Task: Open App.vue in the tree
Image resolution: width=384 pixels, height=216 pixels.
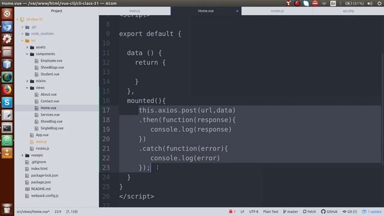Action: pyautogui.click(x=42, y=135)
